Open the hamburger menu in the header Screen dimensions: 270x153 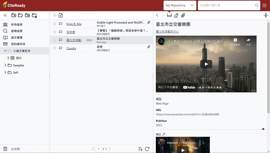265,5
